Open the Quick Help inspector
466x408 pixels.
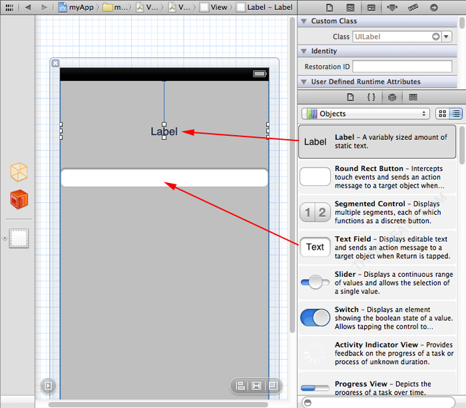(x=350, y=7)
